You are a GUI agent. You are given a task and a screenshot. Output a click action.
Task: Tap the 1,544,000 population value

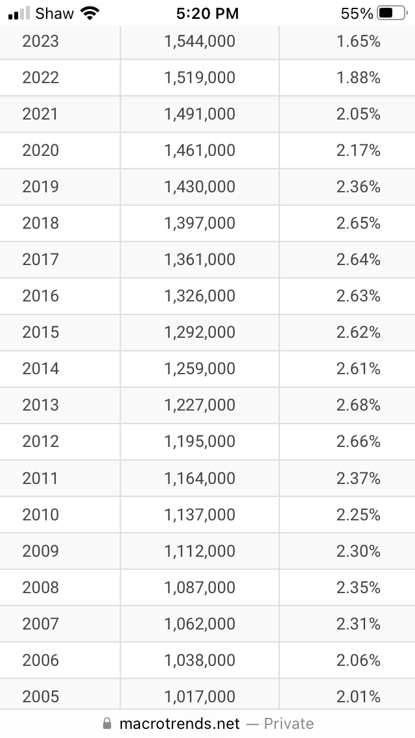200,42
